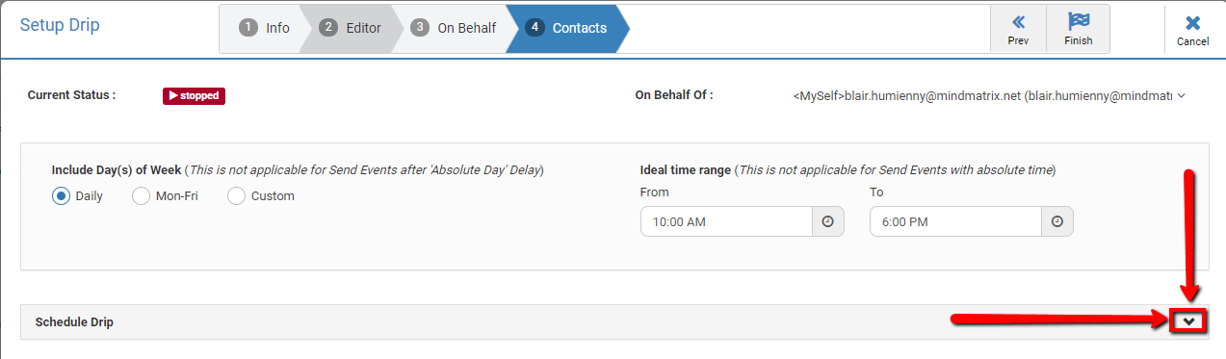Click the To 6:00 PM time field

tap(955, 221)
